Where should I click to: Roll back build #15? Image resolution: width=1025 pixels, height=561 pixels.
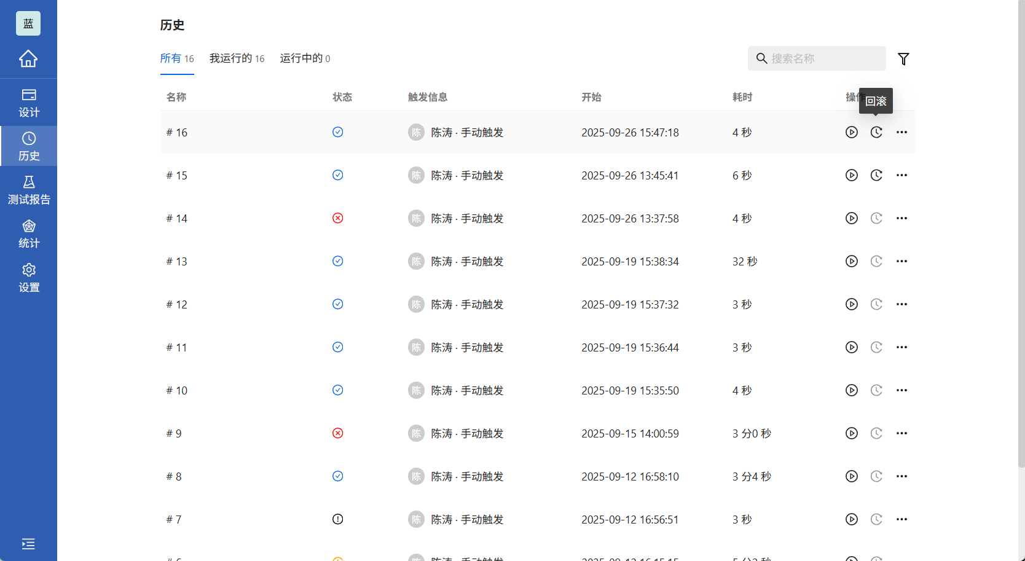[876, 175]
